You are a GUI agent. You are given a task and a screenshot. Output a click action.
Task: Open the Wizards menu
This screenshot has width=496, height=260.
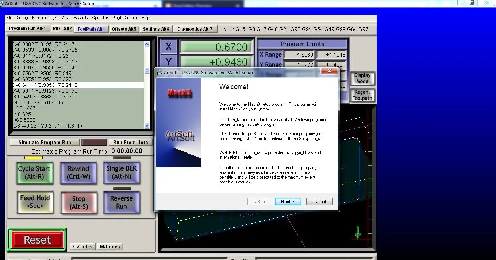click(81, 18)
